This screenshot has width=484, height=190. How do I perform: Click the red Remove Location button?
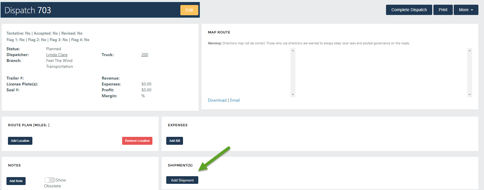coord(137,141)
